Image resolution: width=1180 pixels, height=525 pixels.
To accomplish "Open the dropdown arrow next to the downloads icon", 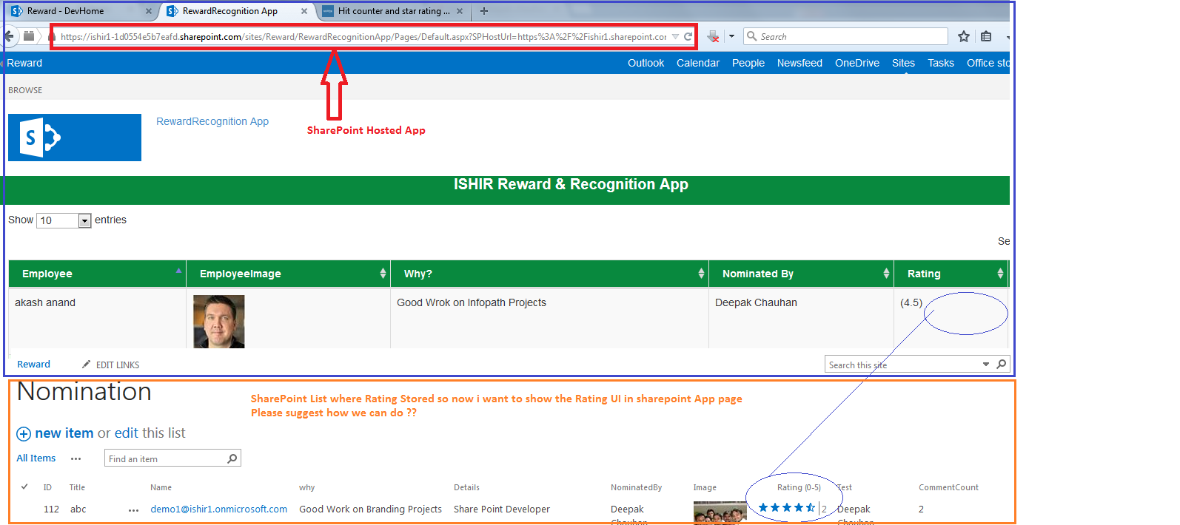I will tap(731, 36).
